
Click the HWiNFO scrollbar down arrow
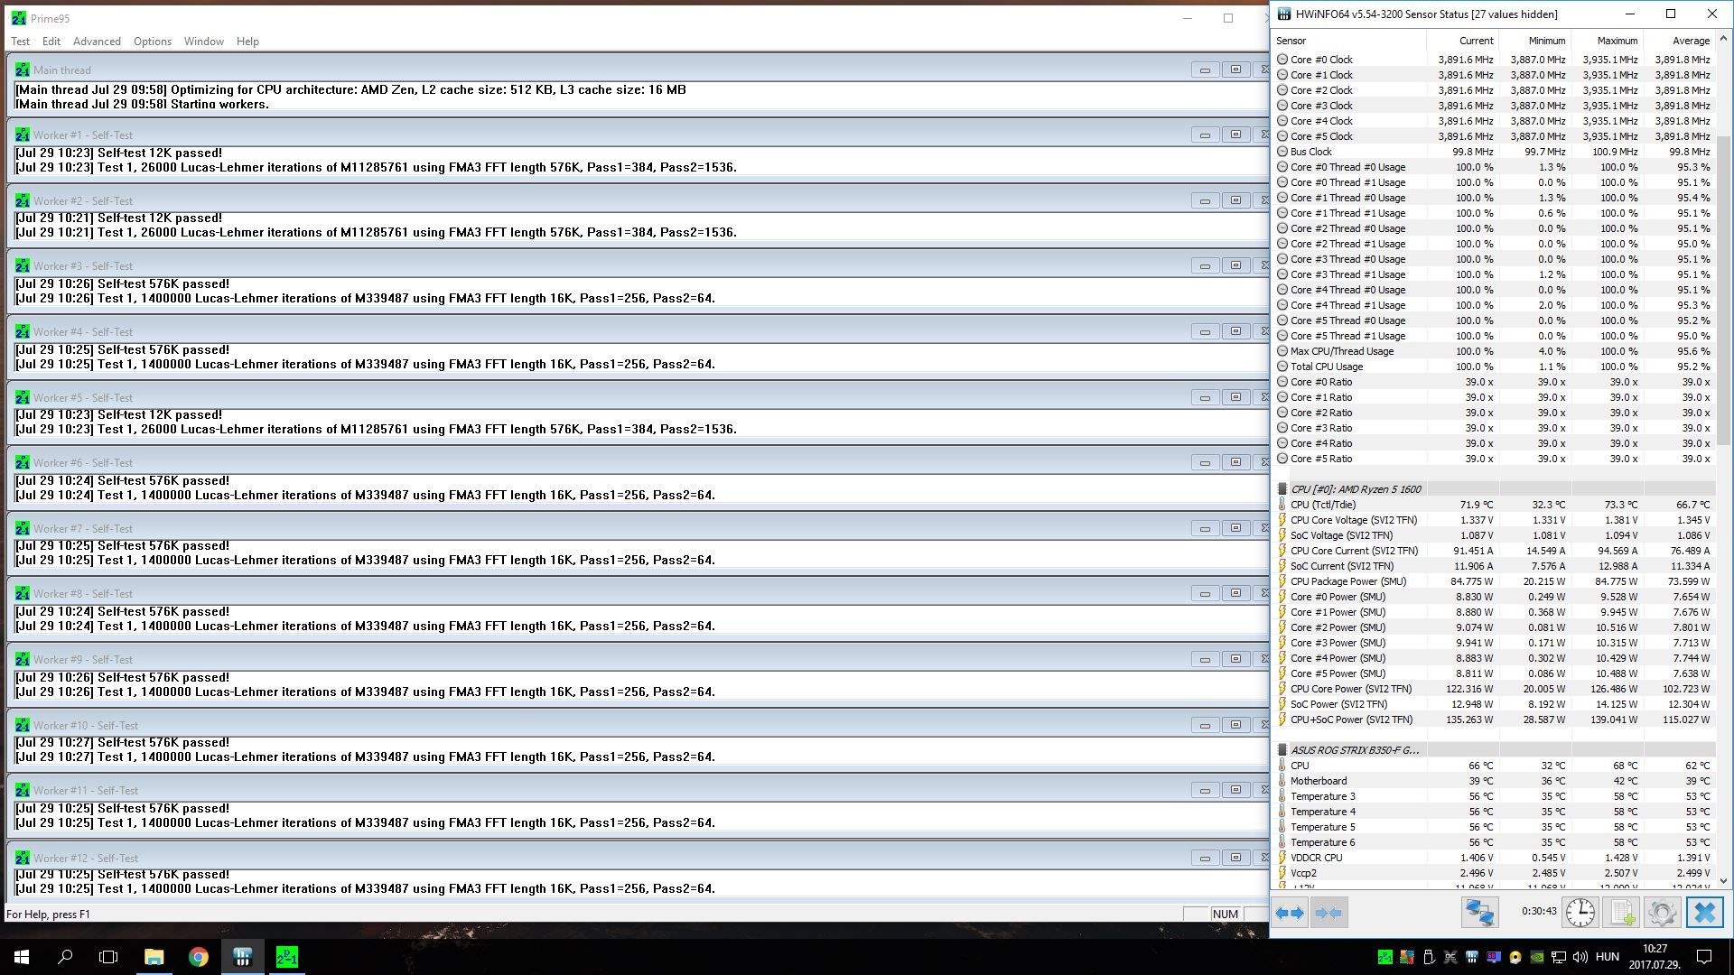coord(1723,880)
